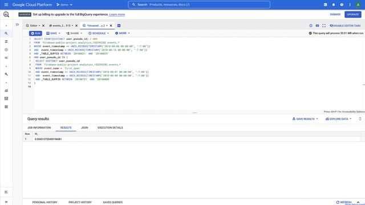This screenshot has width=365, height=205.
Task: Open data transfers in the sidebar
Action: point(6,42)
